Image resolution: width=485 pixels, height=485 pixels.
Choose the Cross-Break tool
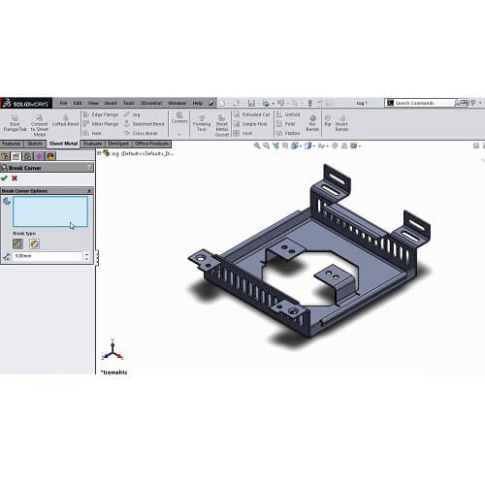[x=141, y=133]
